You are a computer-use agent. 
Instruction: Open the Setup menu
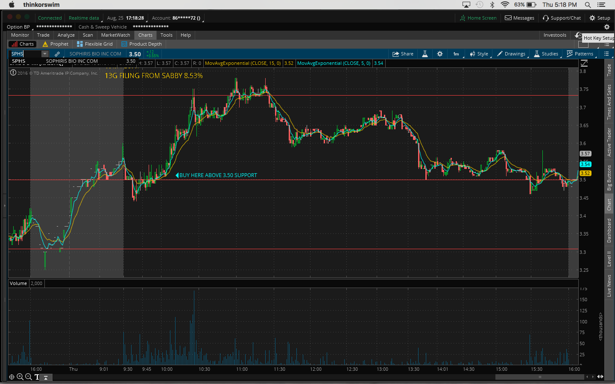click(x=600, y=18)
